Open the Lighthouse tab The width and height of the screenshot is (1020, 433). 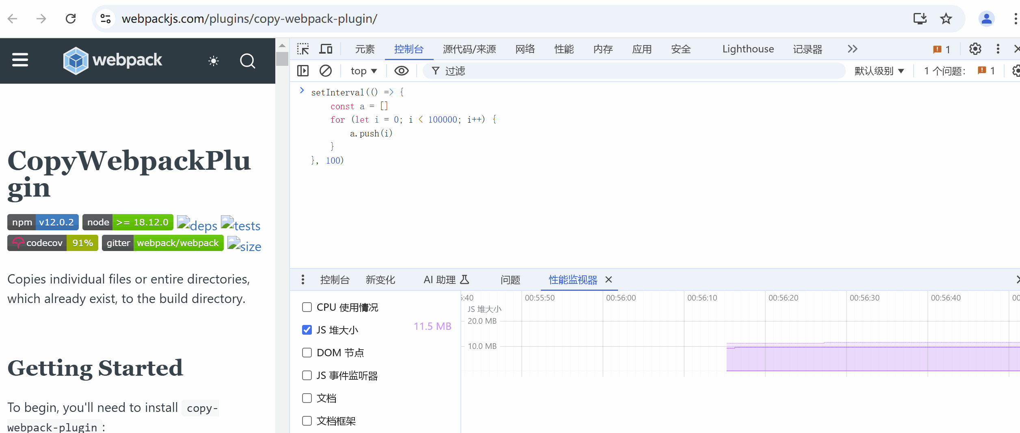748,49
